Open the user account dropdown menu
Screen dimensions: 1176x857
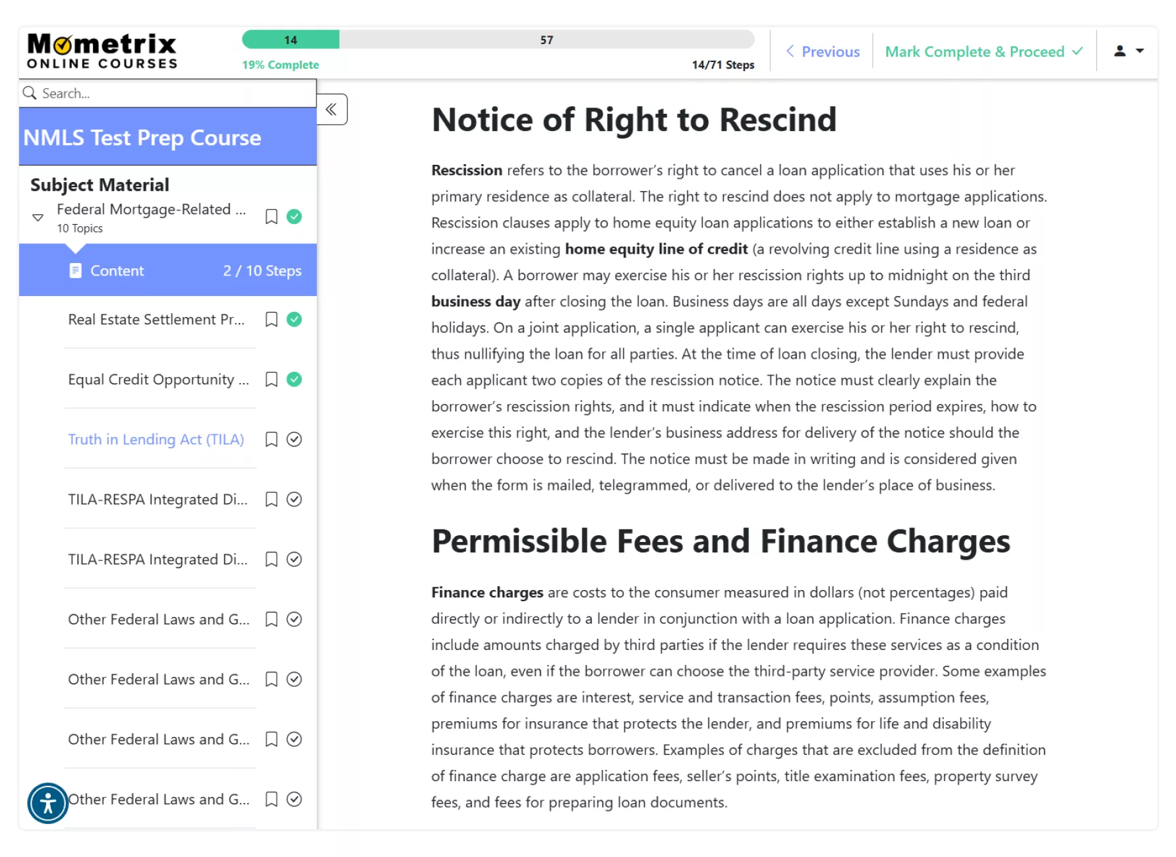pyautogui.click(x=1128, y=51)
